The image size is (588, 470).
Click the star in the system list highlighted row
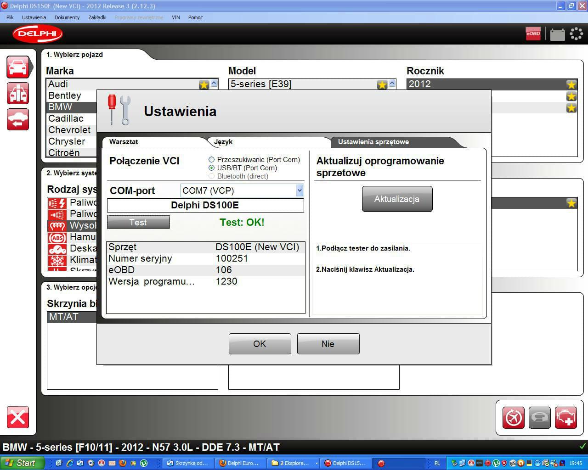571,203
